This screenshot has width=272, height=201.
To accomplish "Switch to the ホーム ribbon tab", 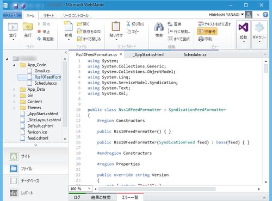I will pyautogui.click(x=30, y=16).
